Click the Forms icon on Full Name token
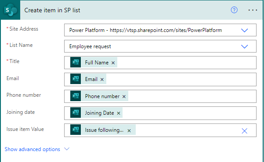This screenshot has height=162, width=264. click(x=76, y=62)
